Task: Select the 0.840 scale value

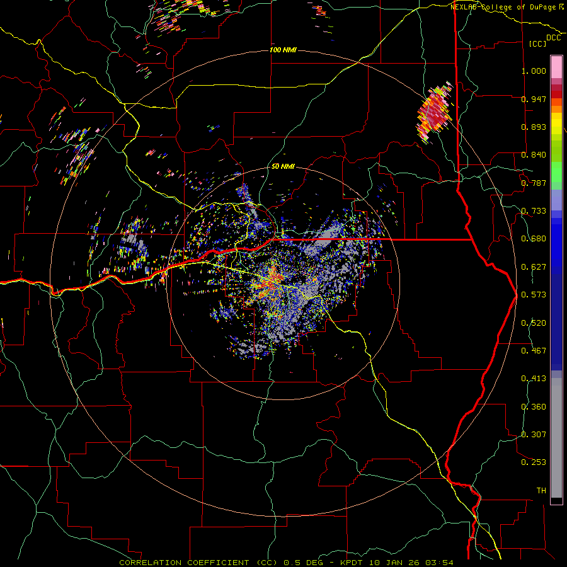Action: 534,155
